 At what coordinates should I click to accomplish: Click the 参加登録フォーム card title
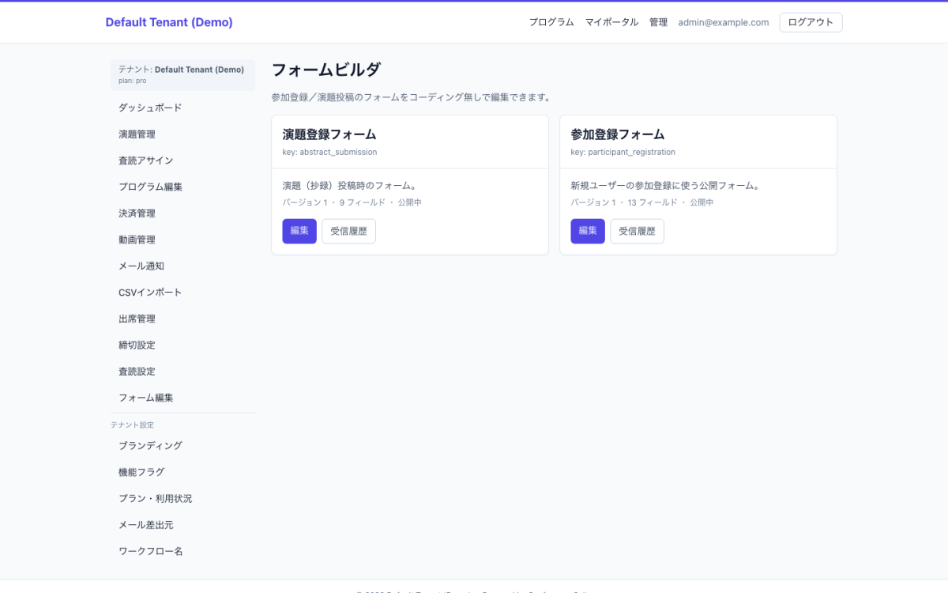pos(618,134)
